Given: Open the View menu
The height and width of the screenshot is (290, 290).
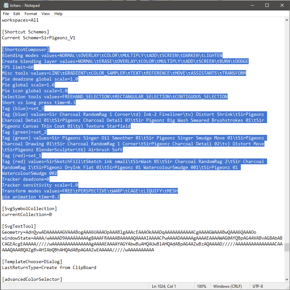Looking at the screenshot, I should tap(46, 14).
